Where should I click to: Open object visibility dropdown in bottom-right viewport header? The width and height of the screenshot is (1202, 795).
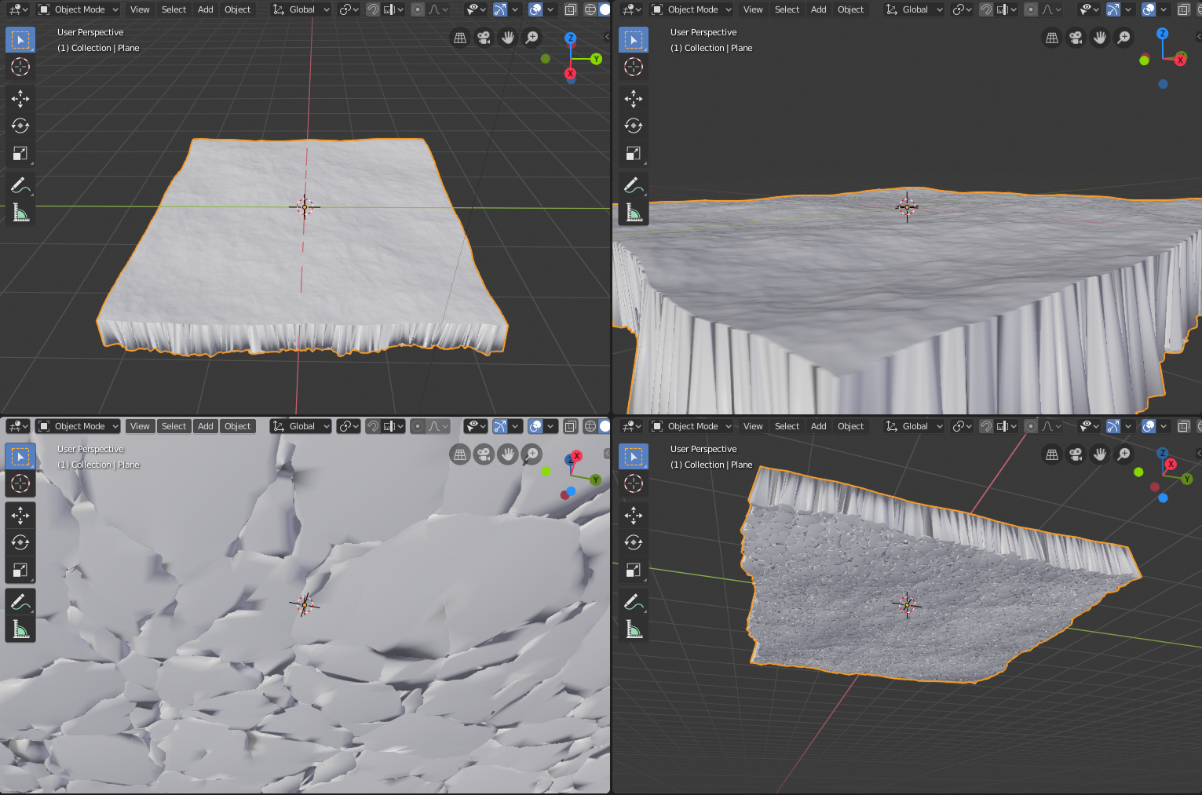pyautogui.click(x=1090, y=426)
